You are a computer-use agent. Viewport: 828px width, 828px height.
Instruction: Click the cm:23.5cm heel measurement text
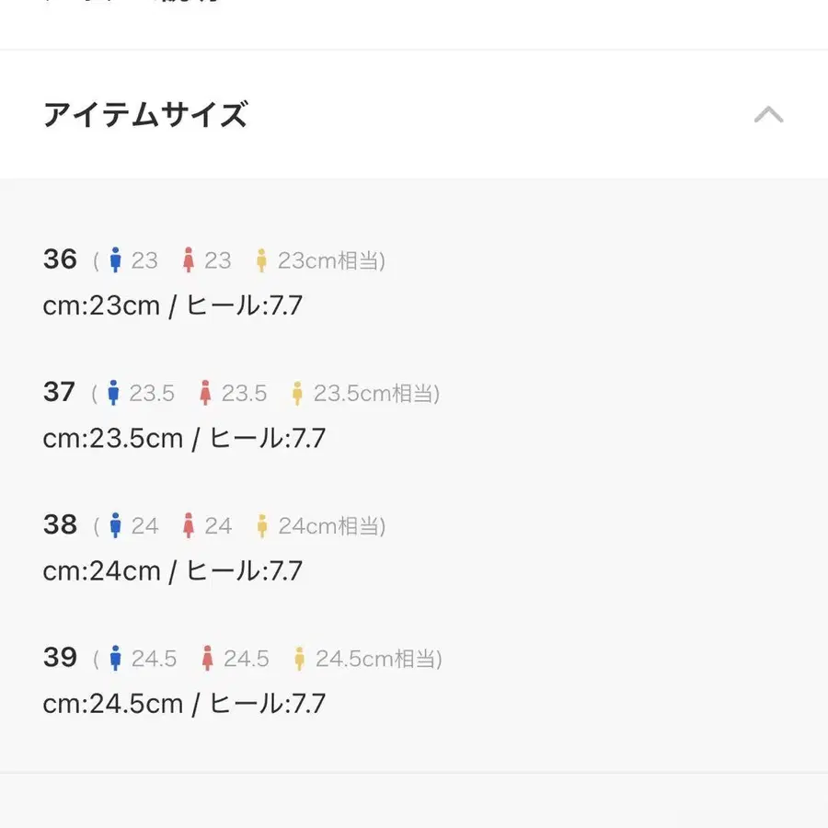pos(184,438)
